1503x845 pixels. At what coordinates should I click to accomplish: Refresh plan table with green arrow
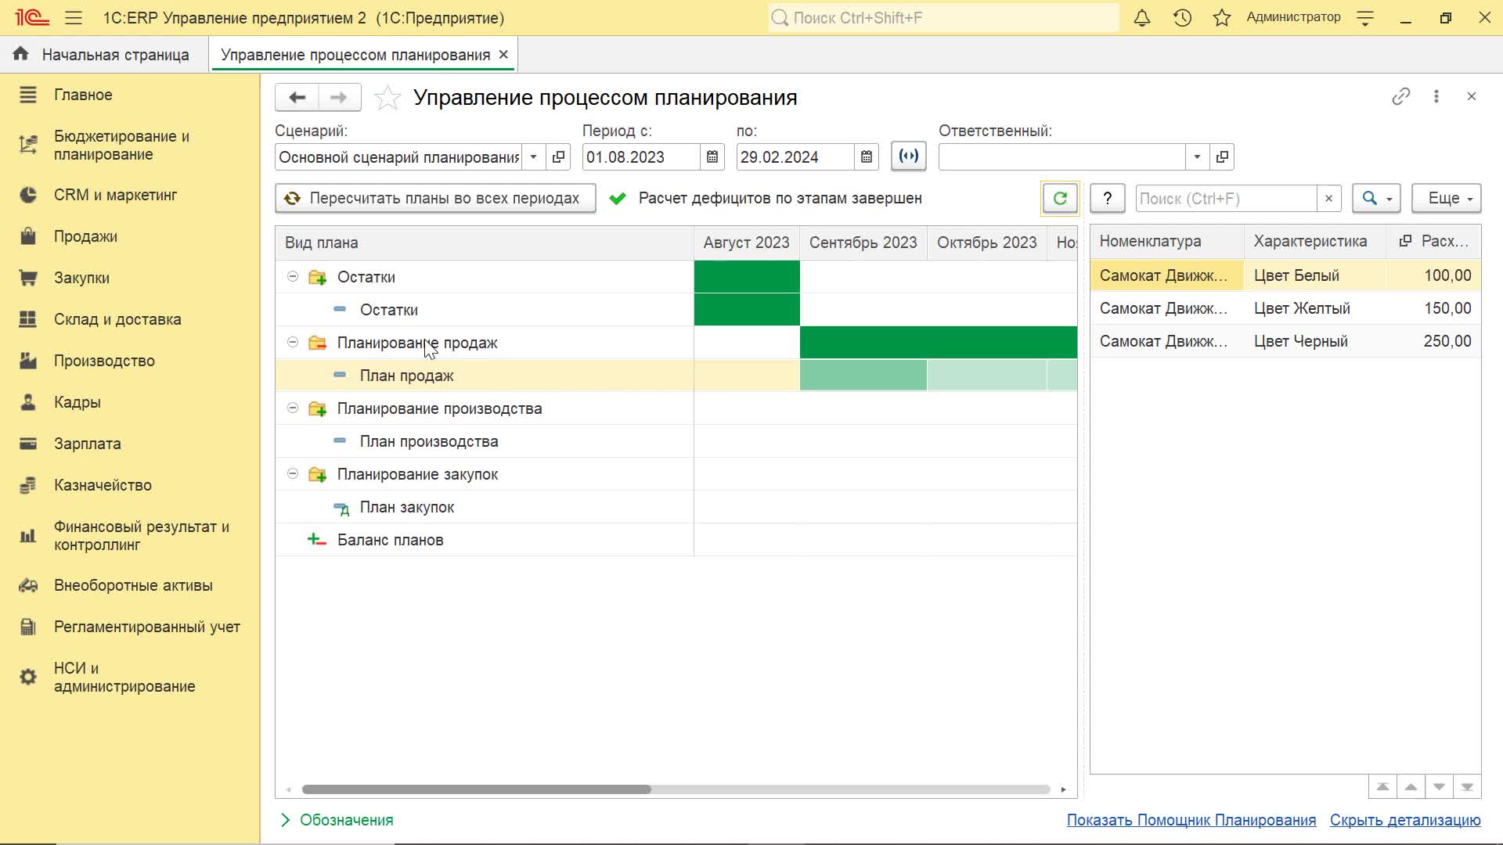point(1060,198)
